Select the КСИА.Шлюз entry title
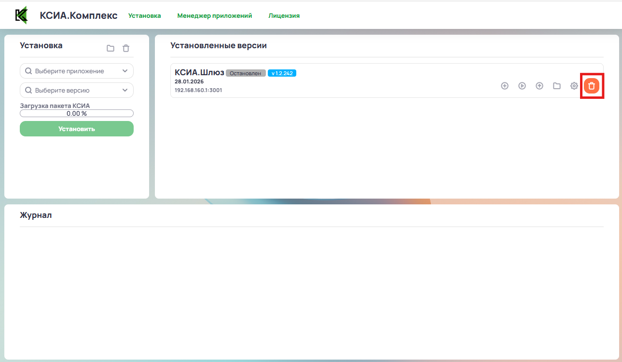This screenshot has width=622, height=362. click(199, 72)
